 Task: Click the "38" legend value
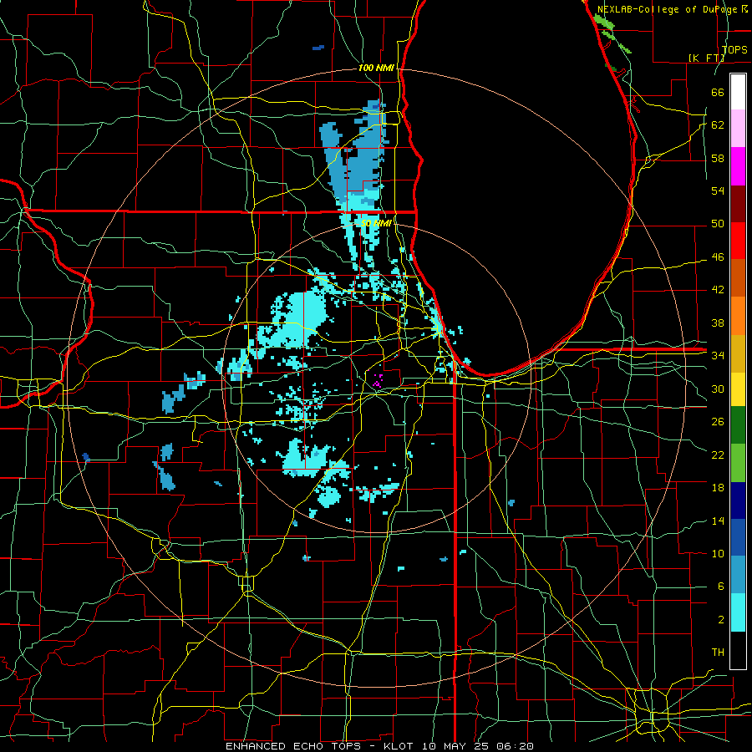[x=718, y=323]
